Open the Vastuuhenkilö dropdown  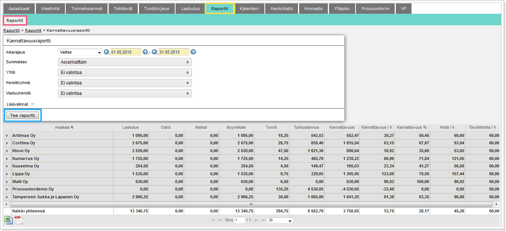pyautogui.click(x=125, y=93)
